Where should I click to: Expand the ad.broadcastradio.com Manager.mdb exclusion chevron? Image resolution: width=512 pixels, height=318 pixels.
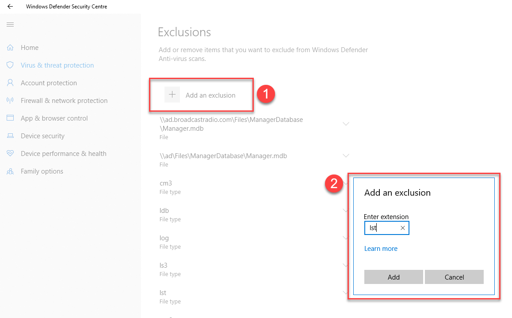[346, 124]
